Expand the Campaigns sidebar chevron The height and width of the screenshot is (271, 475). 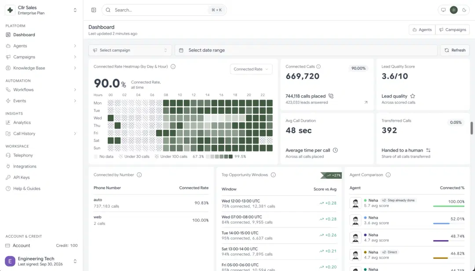[75, 57]
